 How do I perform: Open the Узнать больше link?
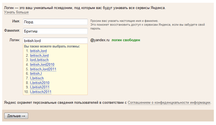(16, 12)
